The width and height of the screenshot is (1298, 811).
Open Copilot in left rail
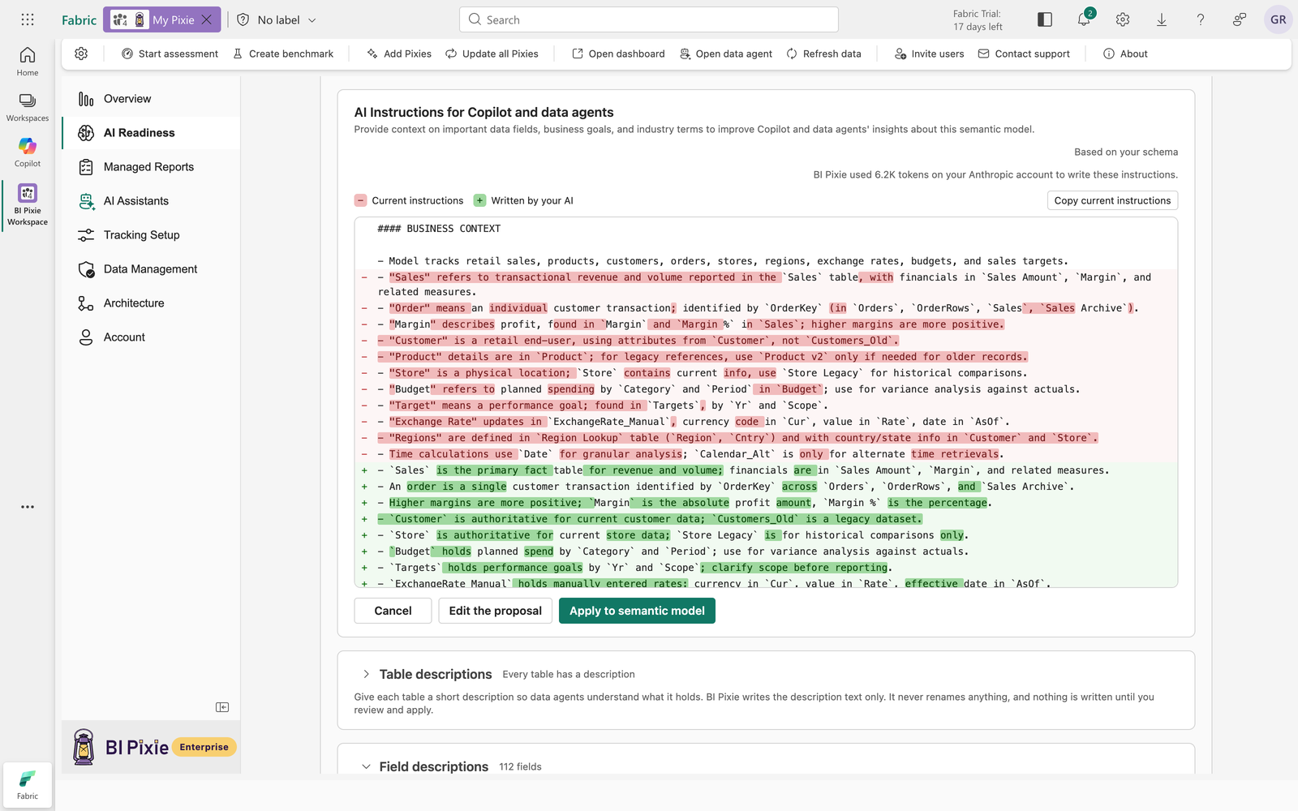[x=28, y=152]
